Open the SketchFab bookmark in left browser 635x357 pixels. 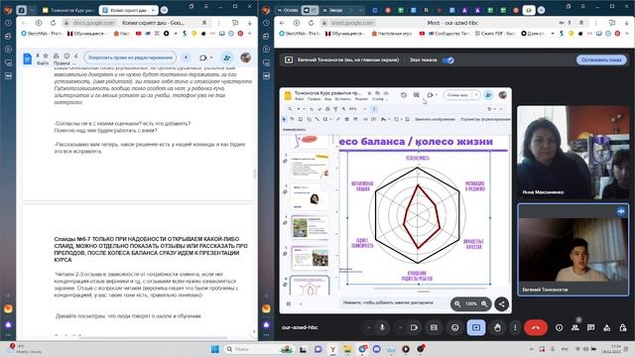point(42,34)
